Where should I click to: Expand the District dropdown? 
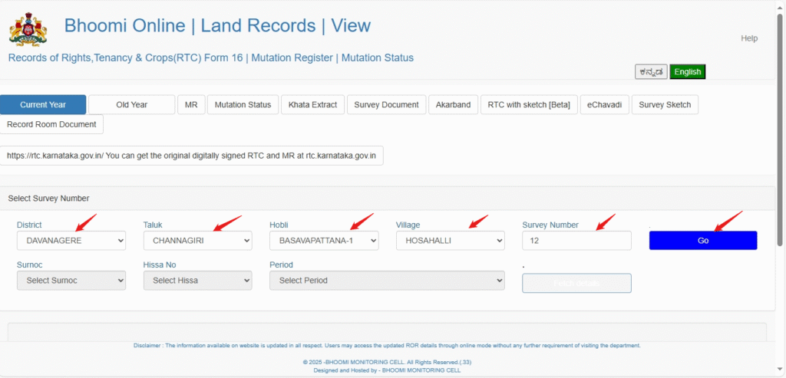click(x=71, y=241)
